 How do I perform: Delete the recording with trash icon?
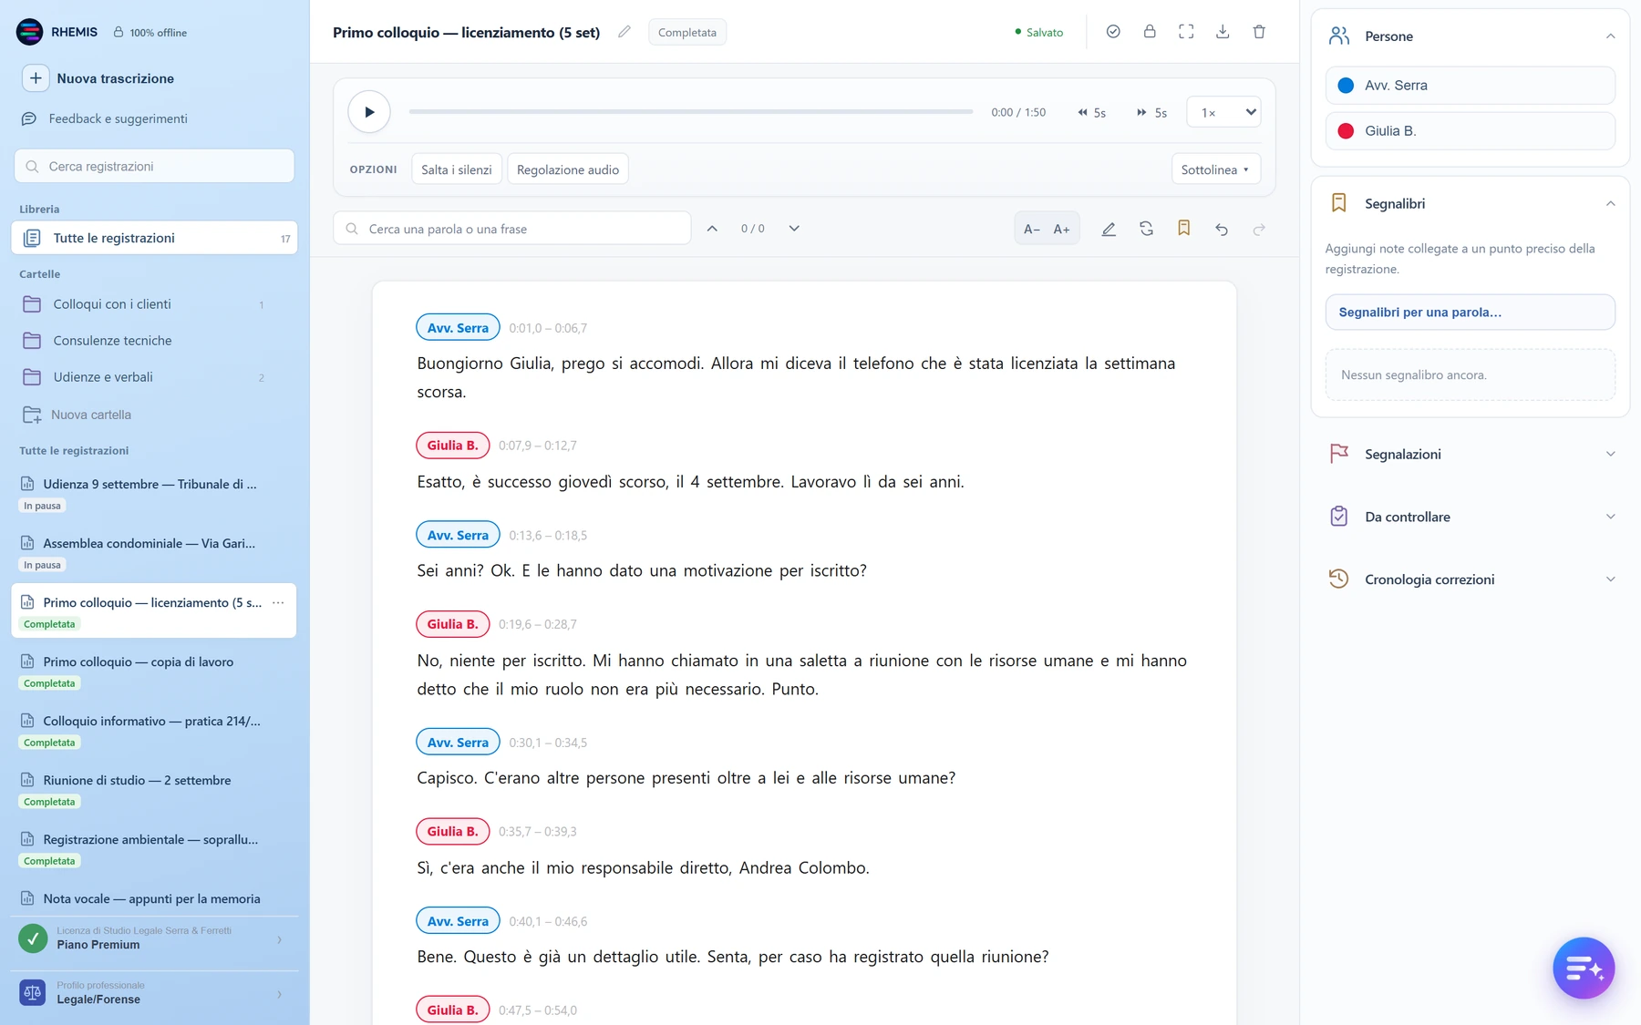1259,32
